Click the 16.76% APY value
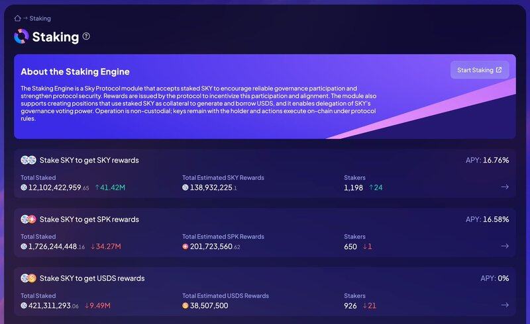530x324 pixels. coord(496,160)
